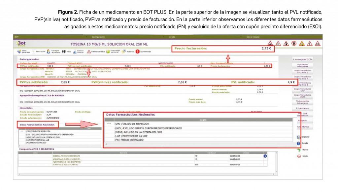Click the red Inicio icon

click(x=299, y=156)
